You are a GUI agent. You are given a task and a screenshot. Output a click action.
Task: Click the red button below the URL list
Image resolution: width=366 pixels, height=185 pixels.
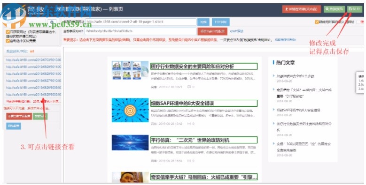coord(19,116)
